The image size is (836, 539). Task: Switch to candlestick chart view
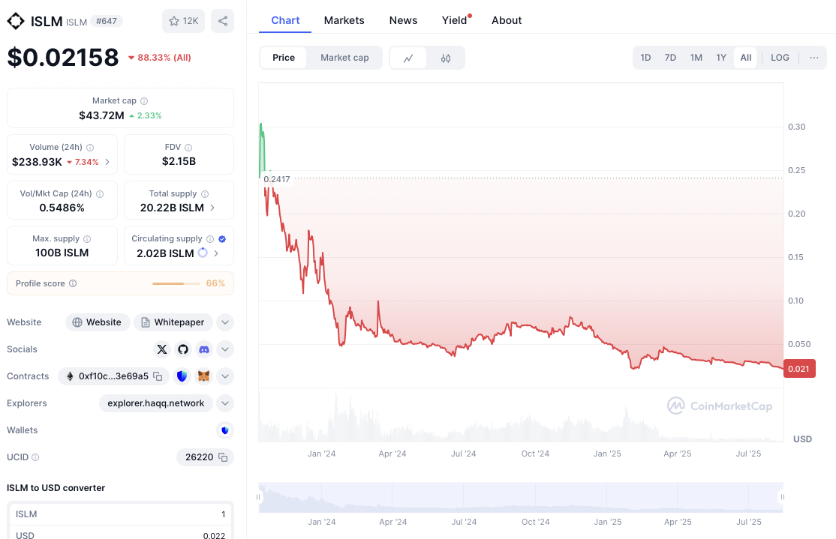(446, 58)
